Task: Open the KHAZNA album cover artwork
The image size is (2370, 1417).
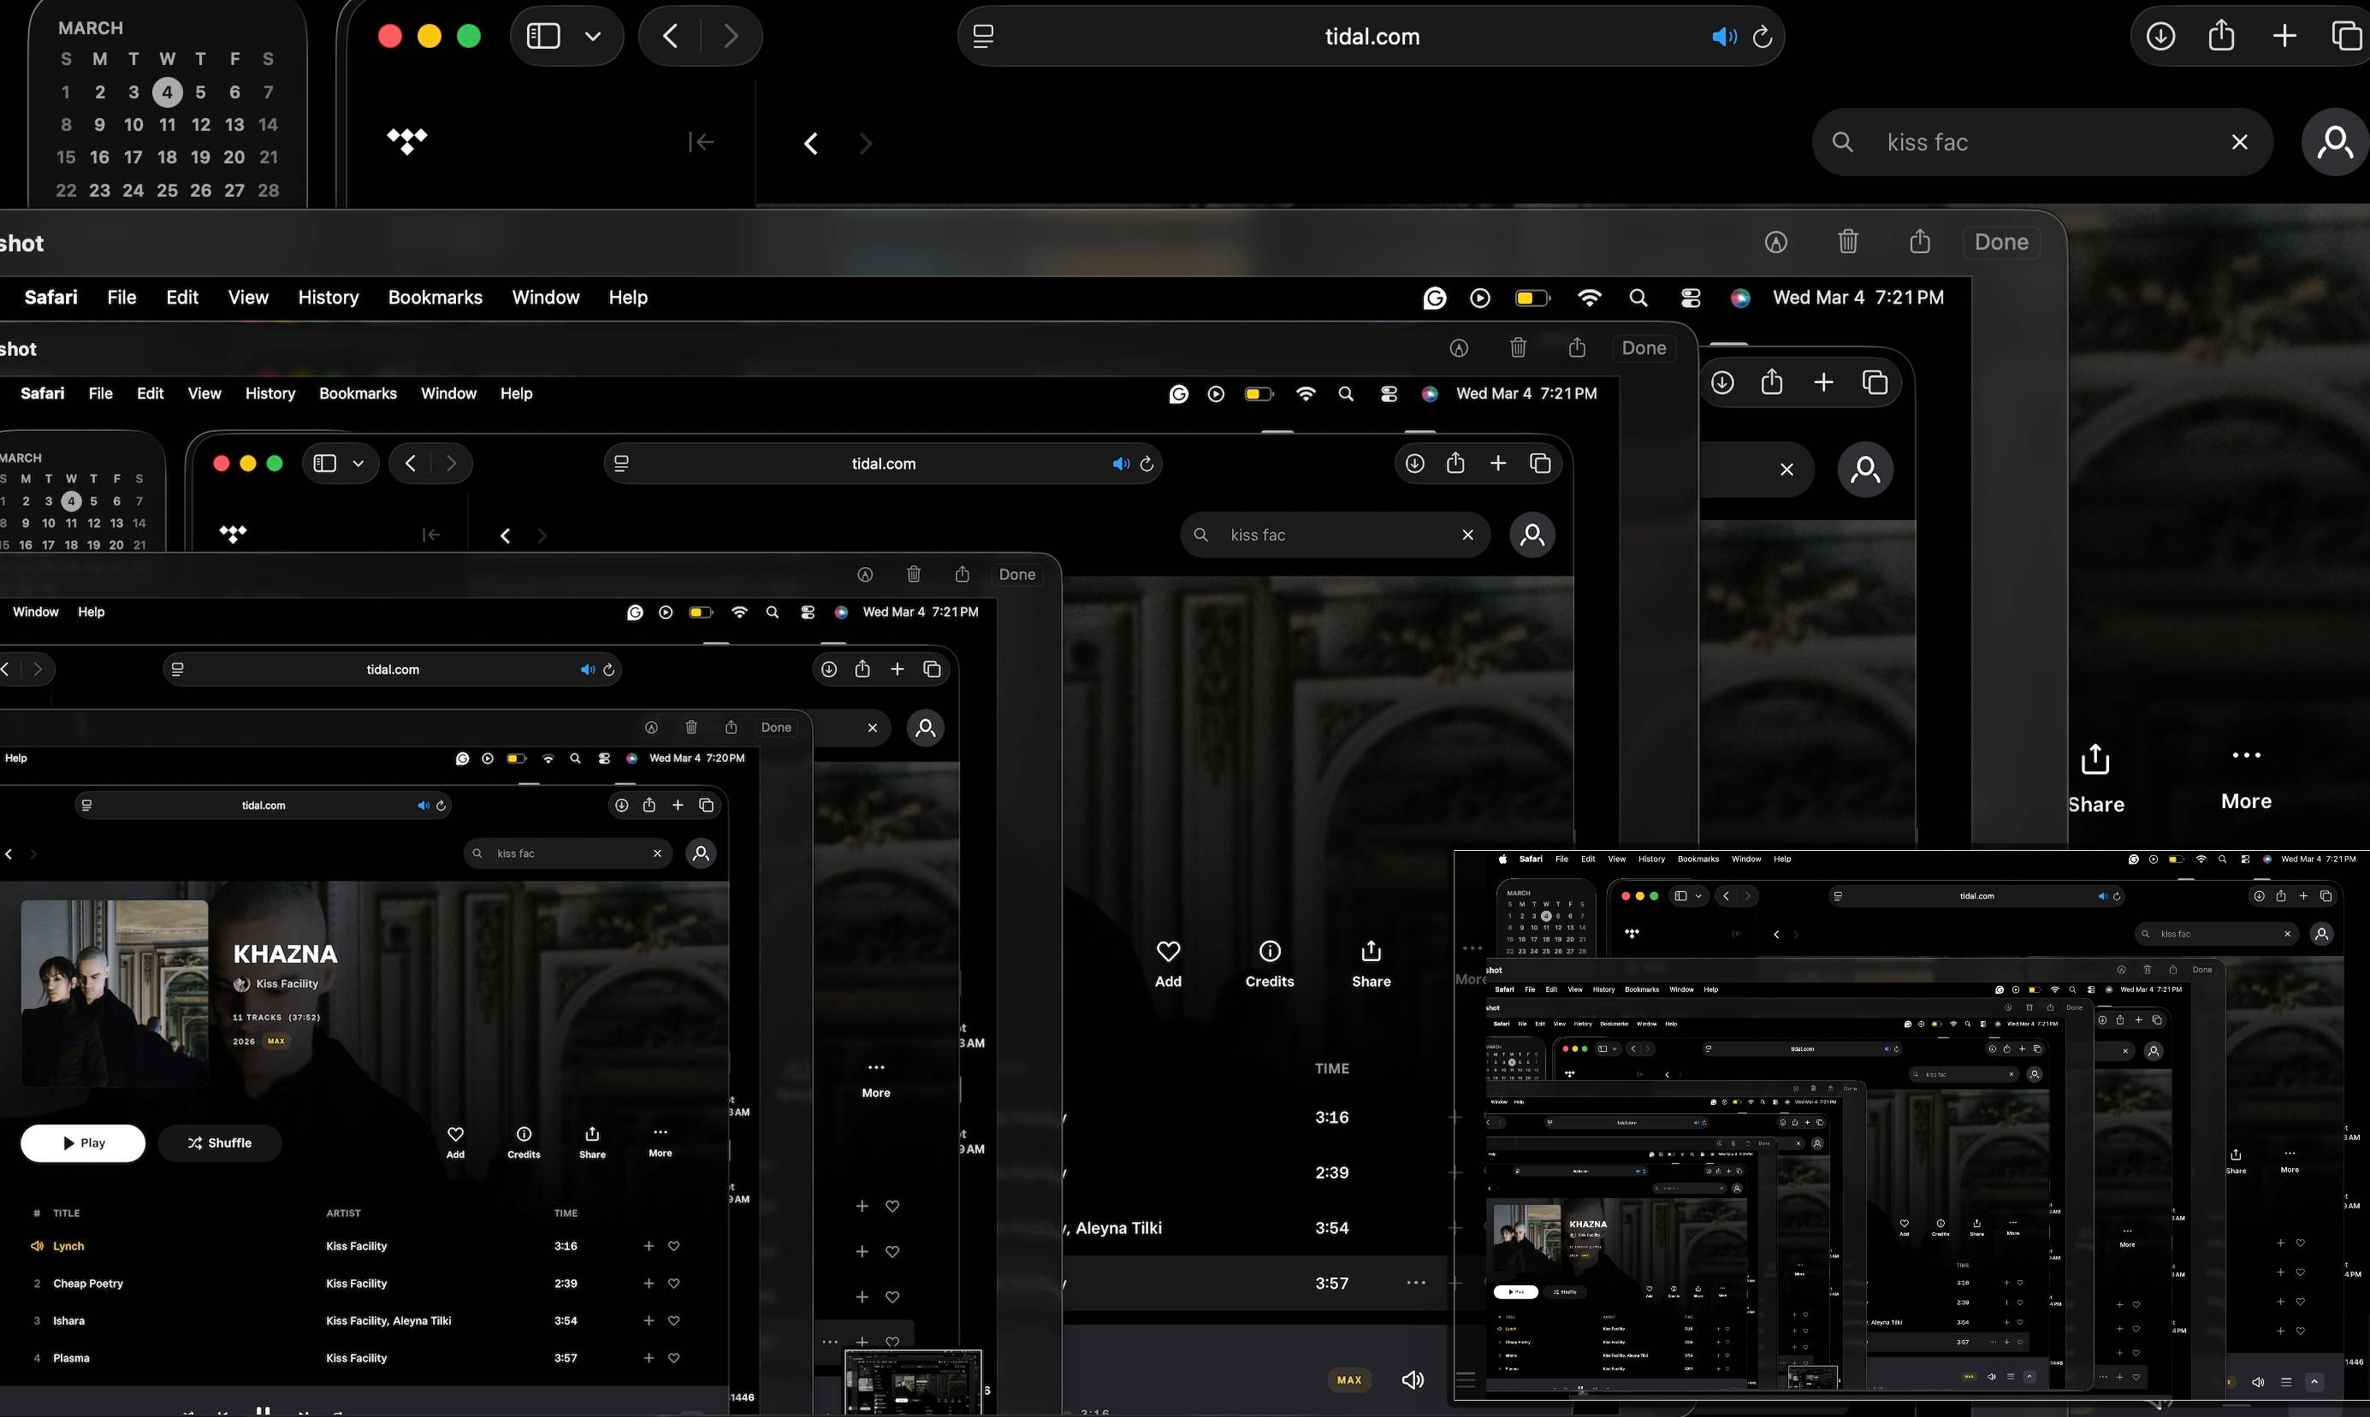Action: pos(115,993)
